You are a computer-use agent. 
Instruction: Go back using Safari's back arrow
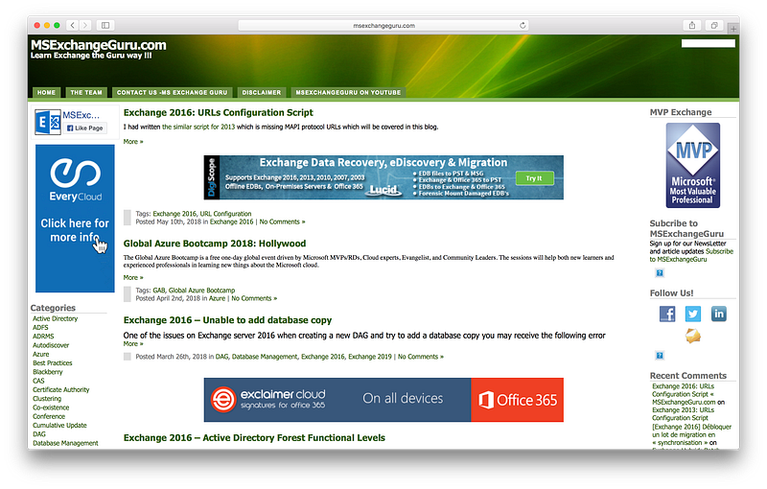[73, 25]
